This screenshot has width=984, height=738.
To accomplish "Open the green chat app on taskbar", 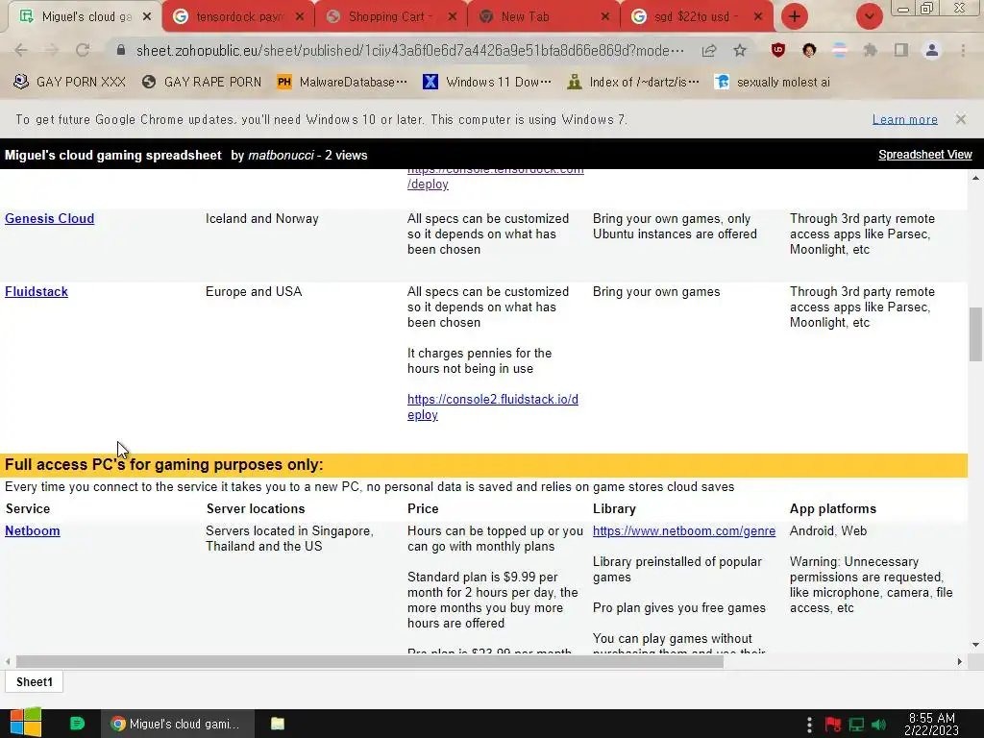I will point(77,724).
